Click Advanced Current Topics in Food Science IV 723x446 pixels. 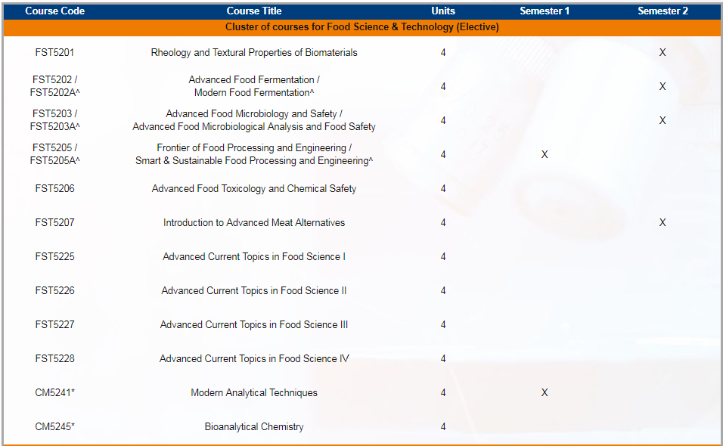click(254, 358)
